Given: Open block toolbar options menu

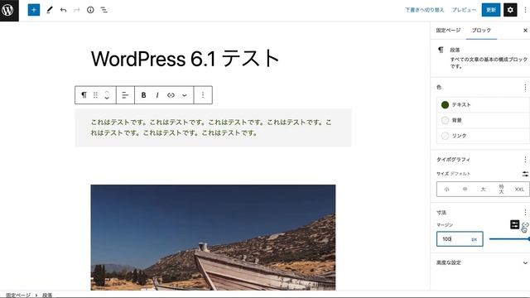Looking at the screenshot, I should tap(203, 95).
